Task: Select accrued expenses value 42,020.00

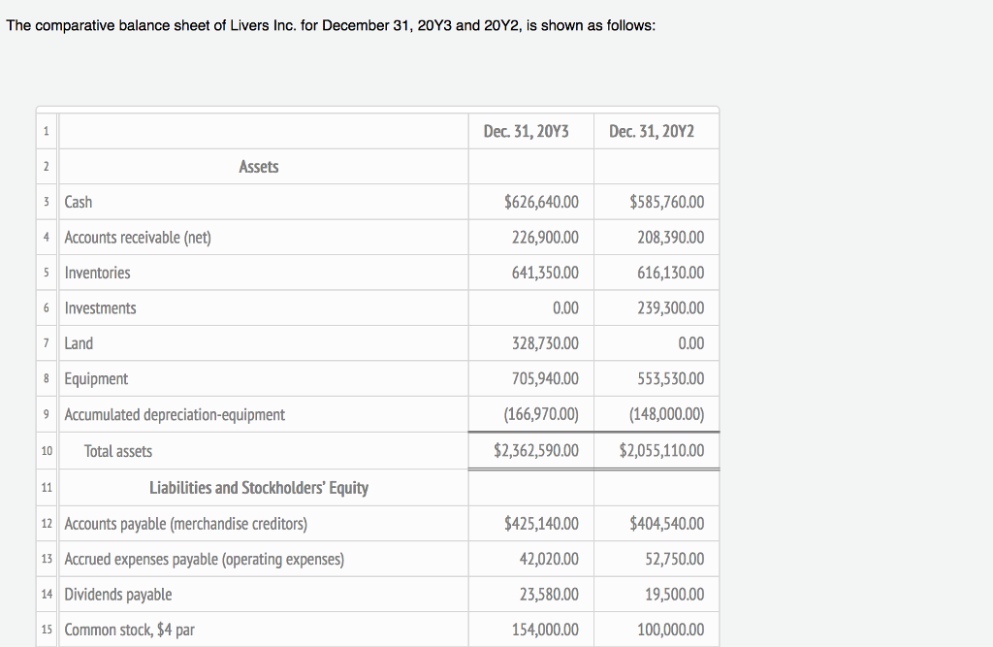Action: click(x=549, y=559)
